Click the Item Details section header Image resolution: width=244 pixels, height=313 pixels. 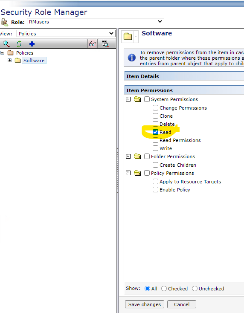click(184, 76)
